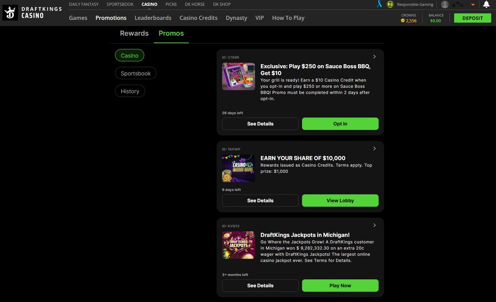This screenshot has width=496, height=302.
Task: Click the Opt In button
Action: point(340,124)
